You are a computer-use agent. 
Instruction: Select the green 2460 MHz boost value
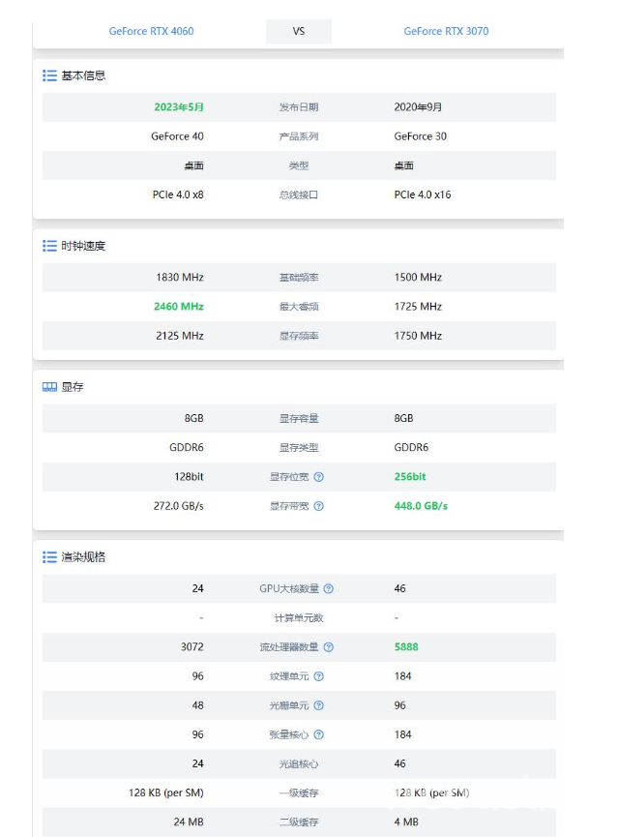(x=179, y=307)
